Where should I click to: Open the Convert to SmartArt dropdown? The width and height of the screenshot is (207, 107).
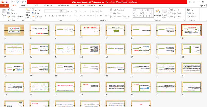[120, 17]
